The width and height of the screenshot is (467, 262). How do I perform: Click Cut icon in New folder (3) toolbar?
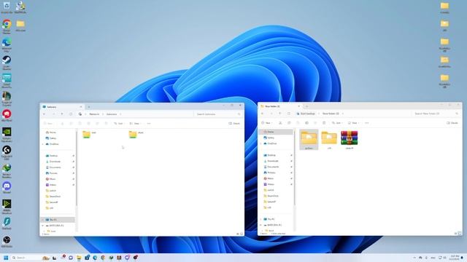280,123
